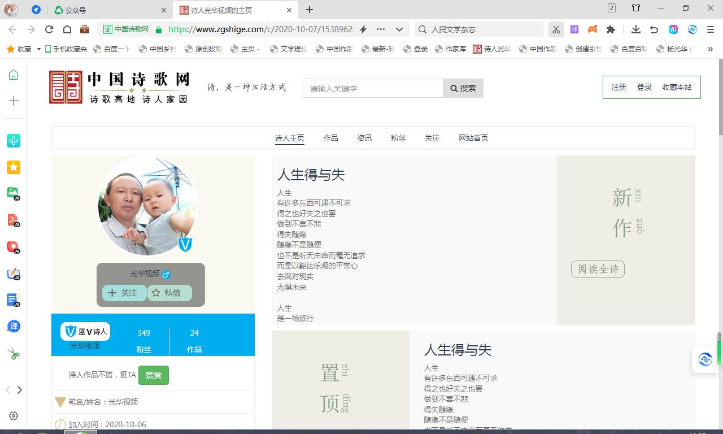Select the 粉丝 navigation tab

point(398,138)
